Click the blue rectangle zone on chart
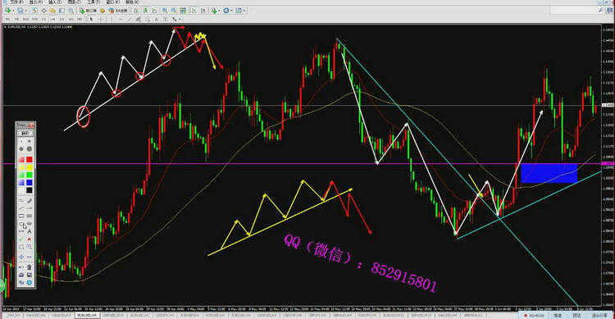The height and width of the screenshot is (319, 615). 549,173
